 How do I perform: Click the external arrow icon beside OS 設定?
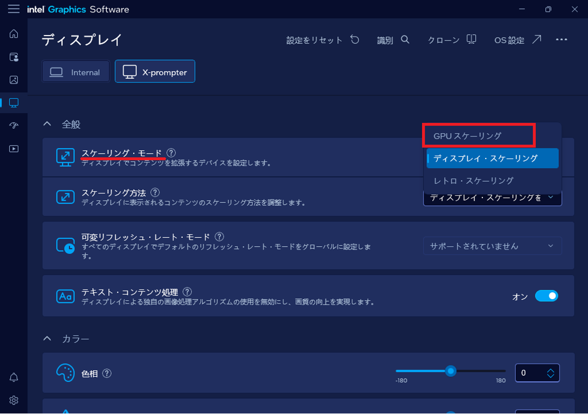(537, 39)
